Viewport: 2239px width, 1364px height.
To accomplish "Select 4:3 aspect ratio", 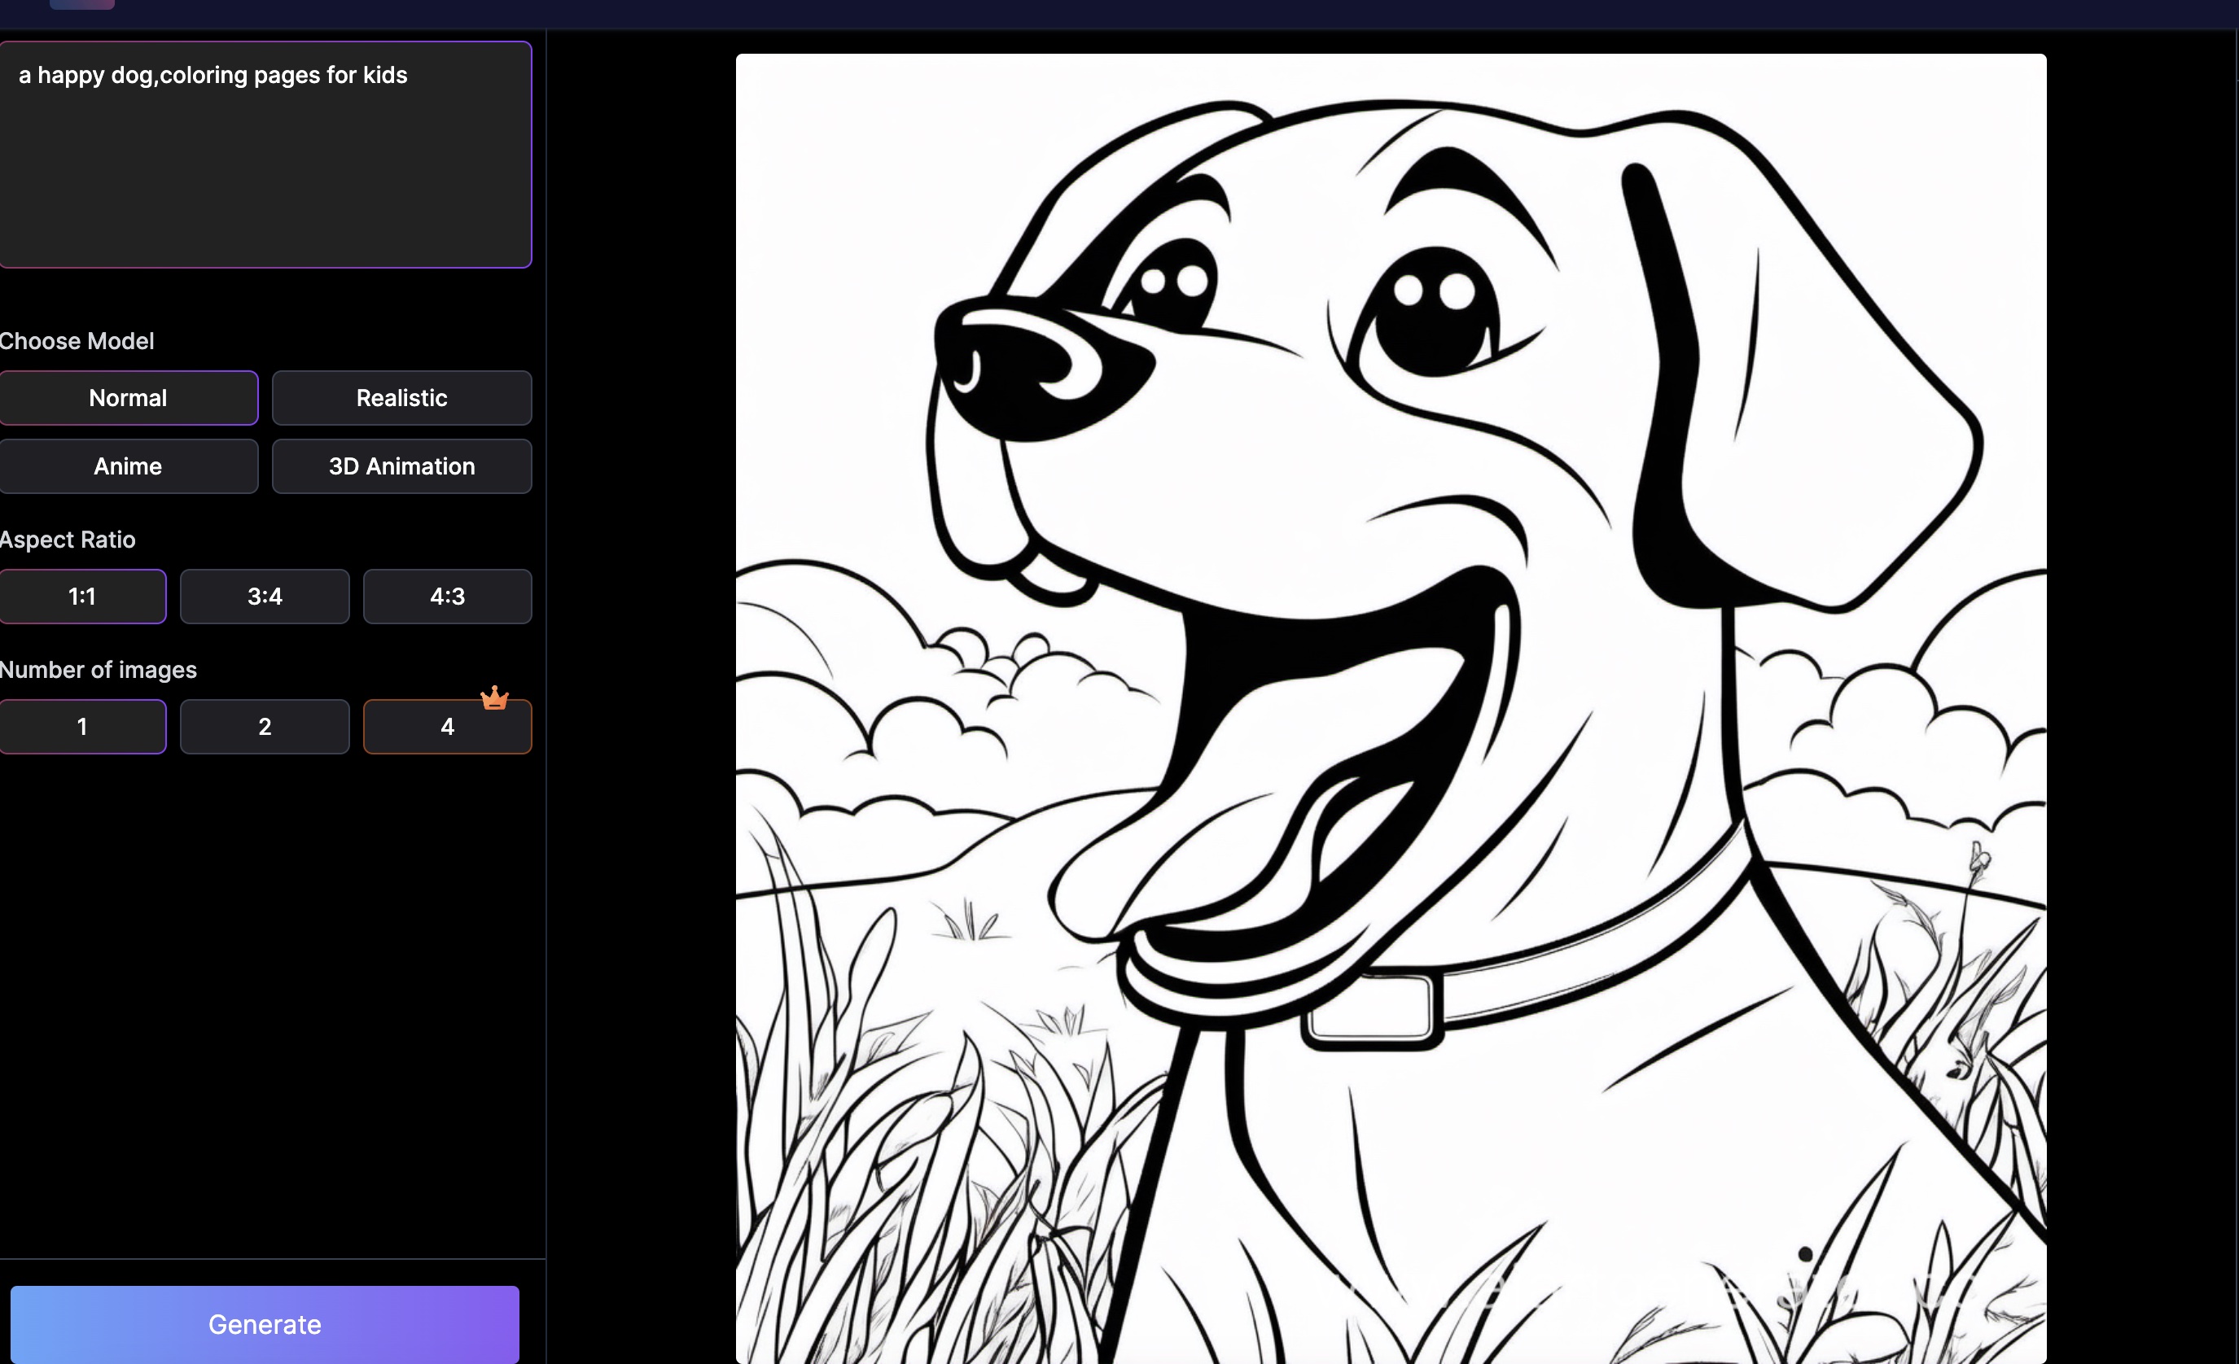I will tap(446, 595).
